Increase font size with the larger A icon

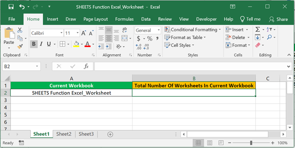coord(84,33)
